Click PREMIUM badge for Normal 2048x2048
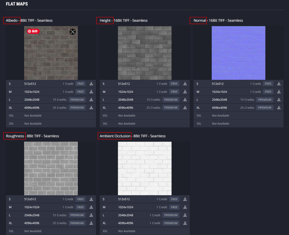Image resolution: width=289 pixels, height=235 pixels. (x=265, y=100)
